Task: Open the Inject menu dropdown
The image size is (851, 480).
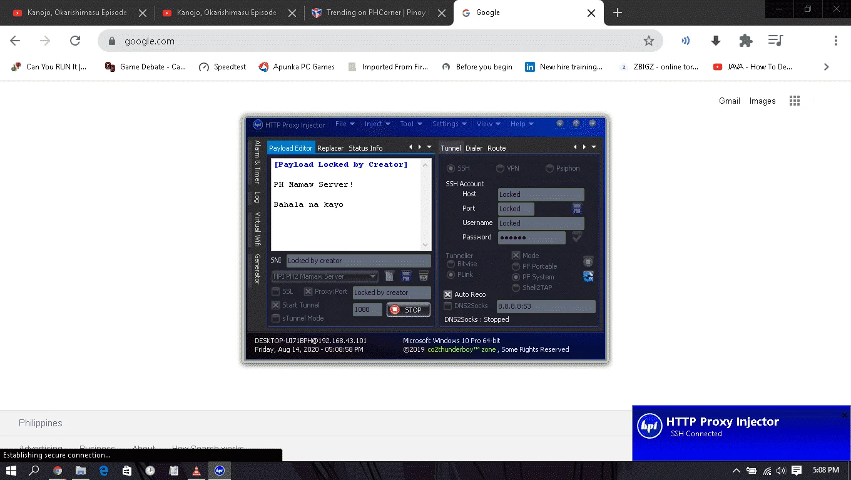Action: (377, 124)
